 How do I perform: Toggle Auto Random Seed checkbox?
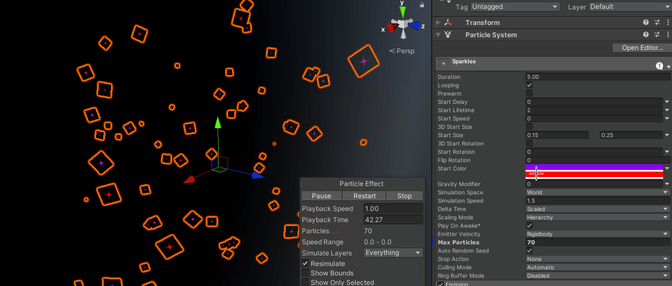[x=529, y=251]
